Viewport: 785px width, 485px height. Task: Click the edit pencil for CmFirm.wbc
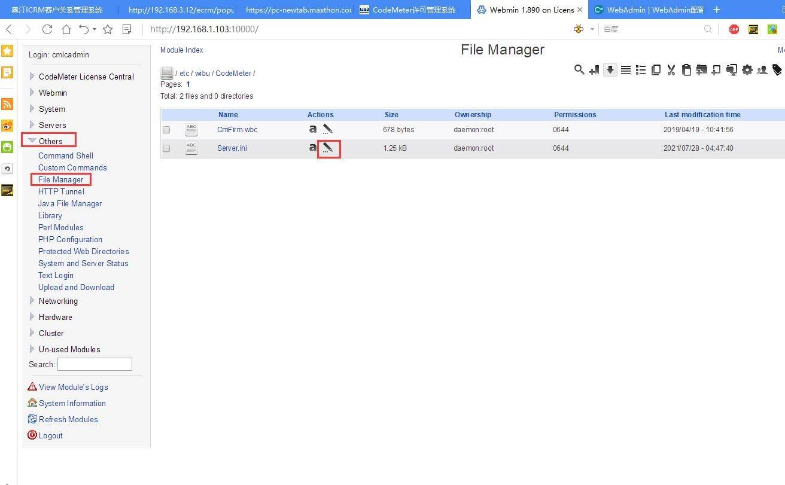327,129
